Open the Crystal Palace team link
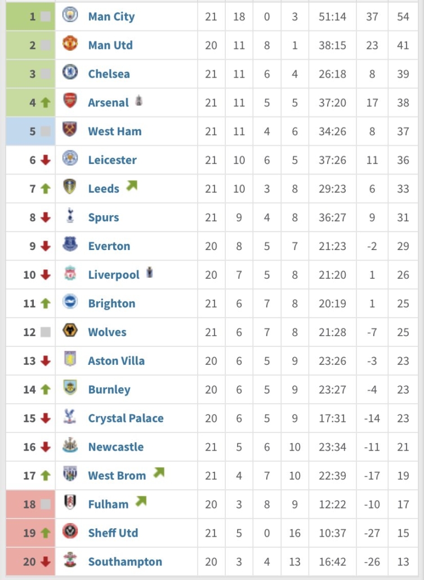 click(126, 418)
